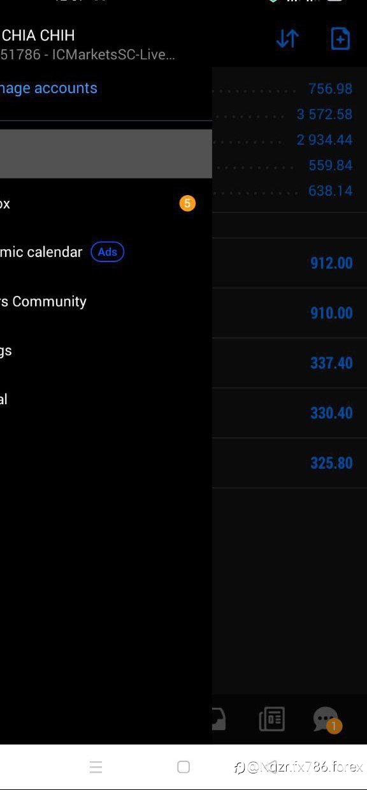This screenshot has height=790, width=367.
Task: Open the Economic calendar menu item
Action: (x=106, y=252)
